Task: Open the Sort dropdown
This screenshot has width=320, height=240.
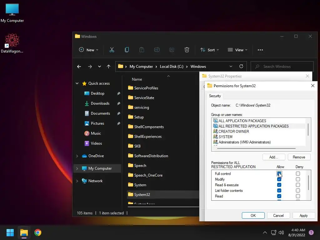Action: point(209,50)
